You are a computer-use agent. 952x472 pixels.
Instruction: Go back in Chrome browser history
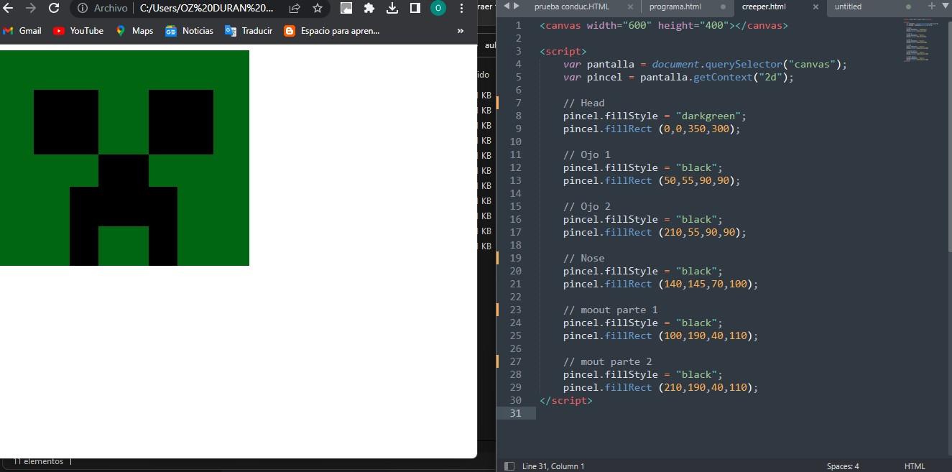(x=9, y=8)
